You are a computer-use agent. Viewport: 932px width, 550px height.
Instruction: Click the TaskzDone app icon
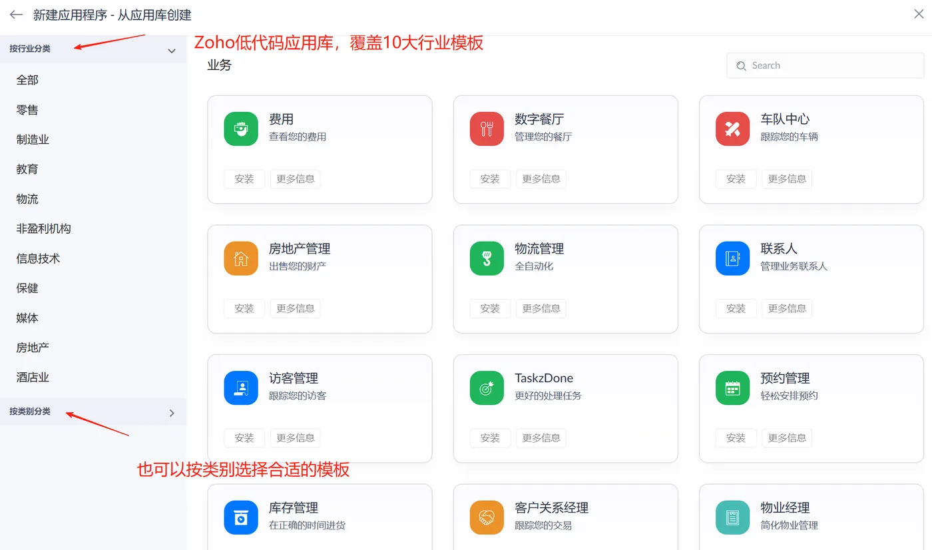coord(486,388)
